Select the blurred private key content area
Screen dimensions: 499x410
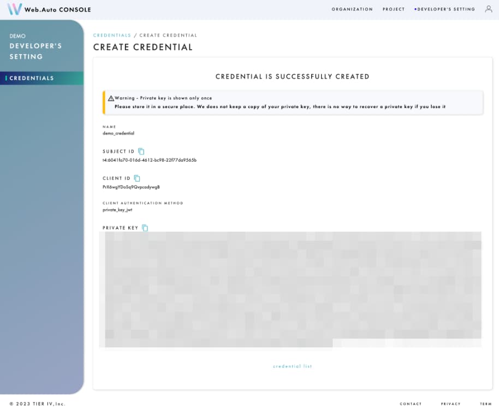tap(292, 289)
